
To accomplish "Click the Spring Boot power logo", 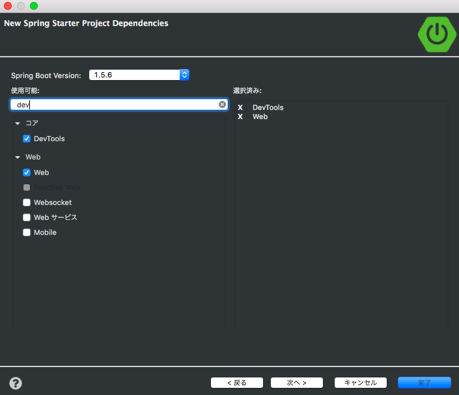I will click(437, 34).
